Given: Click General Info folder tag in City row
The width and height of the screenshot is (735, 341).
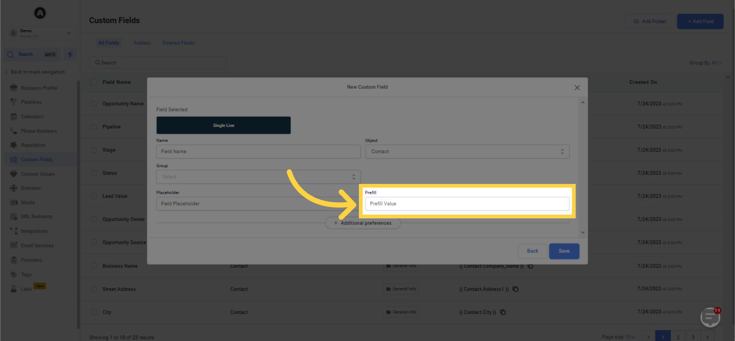Looking at the screenshot, I should click(x=401, y=312).
